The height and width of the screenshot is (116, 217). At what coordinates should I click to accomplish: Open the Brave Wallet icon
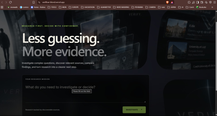pos(202,2)
